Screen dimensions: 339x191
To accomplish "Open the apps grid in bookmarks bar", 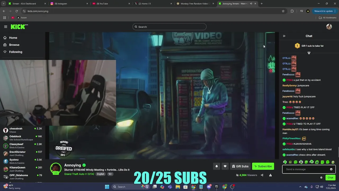I will point(5,18).
